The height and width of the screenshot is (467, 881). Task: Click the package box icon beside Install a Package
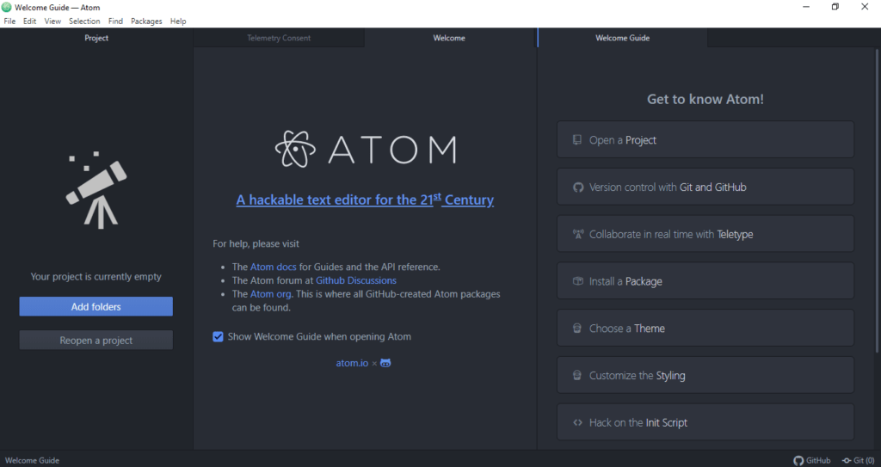577,281
